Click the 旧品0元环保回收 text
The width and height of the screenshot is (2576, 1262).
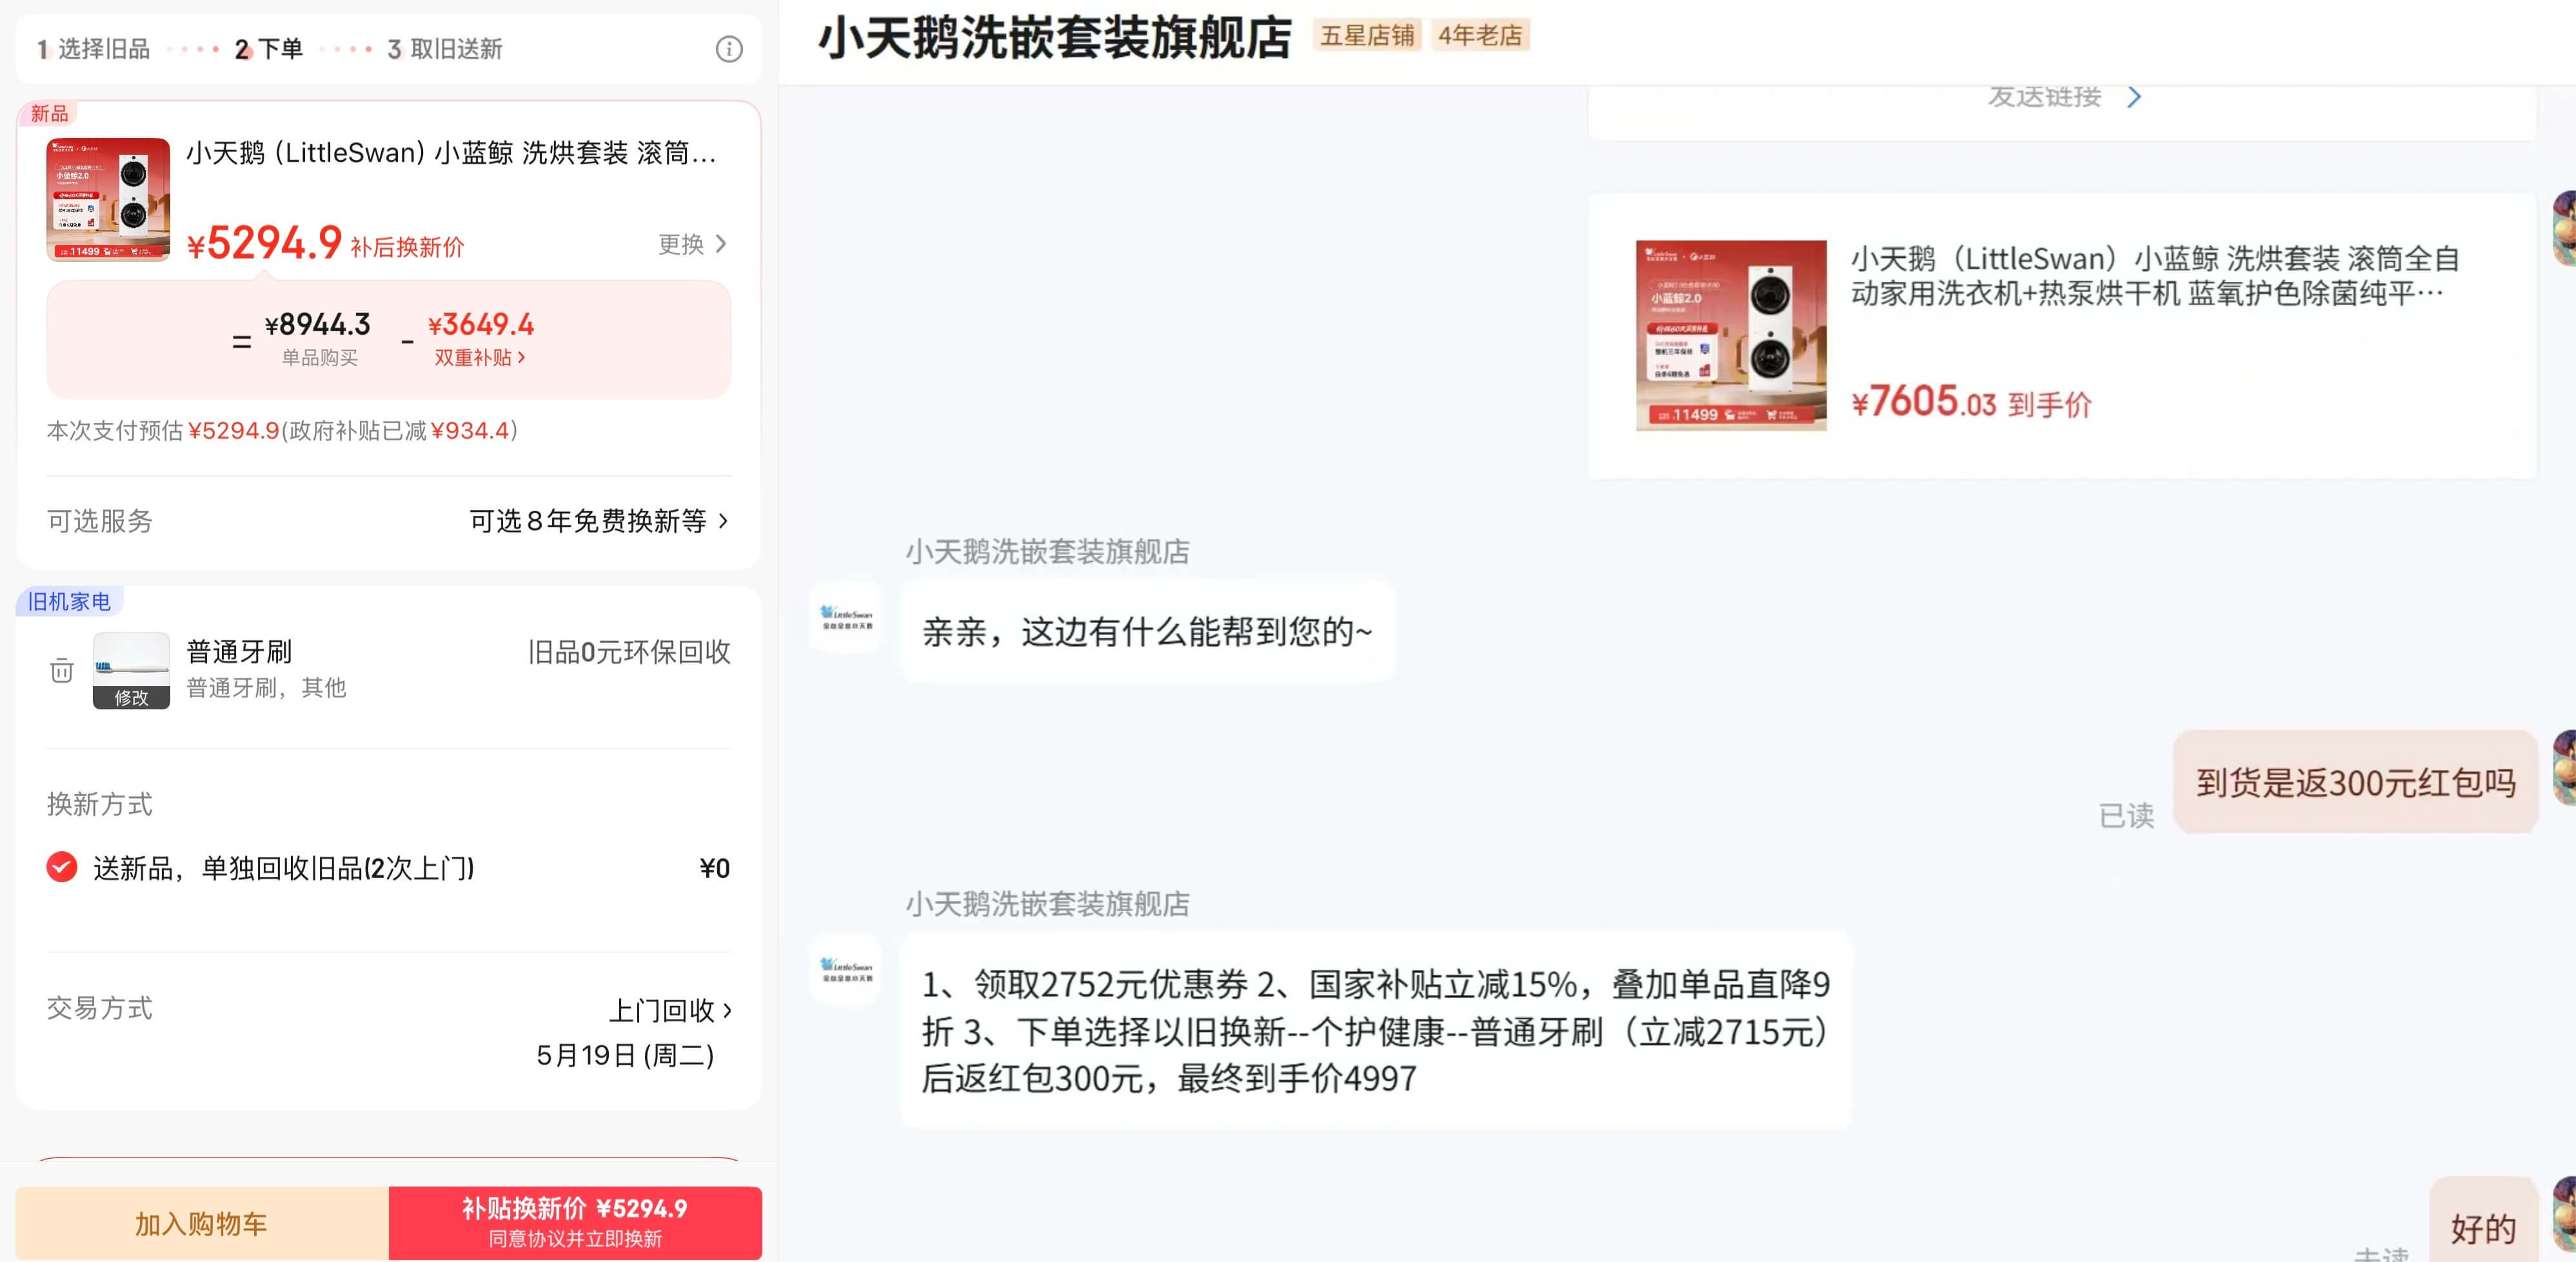(x=629, y=652)
